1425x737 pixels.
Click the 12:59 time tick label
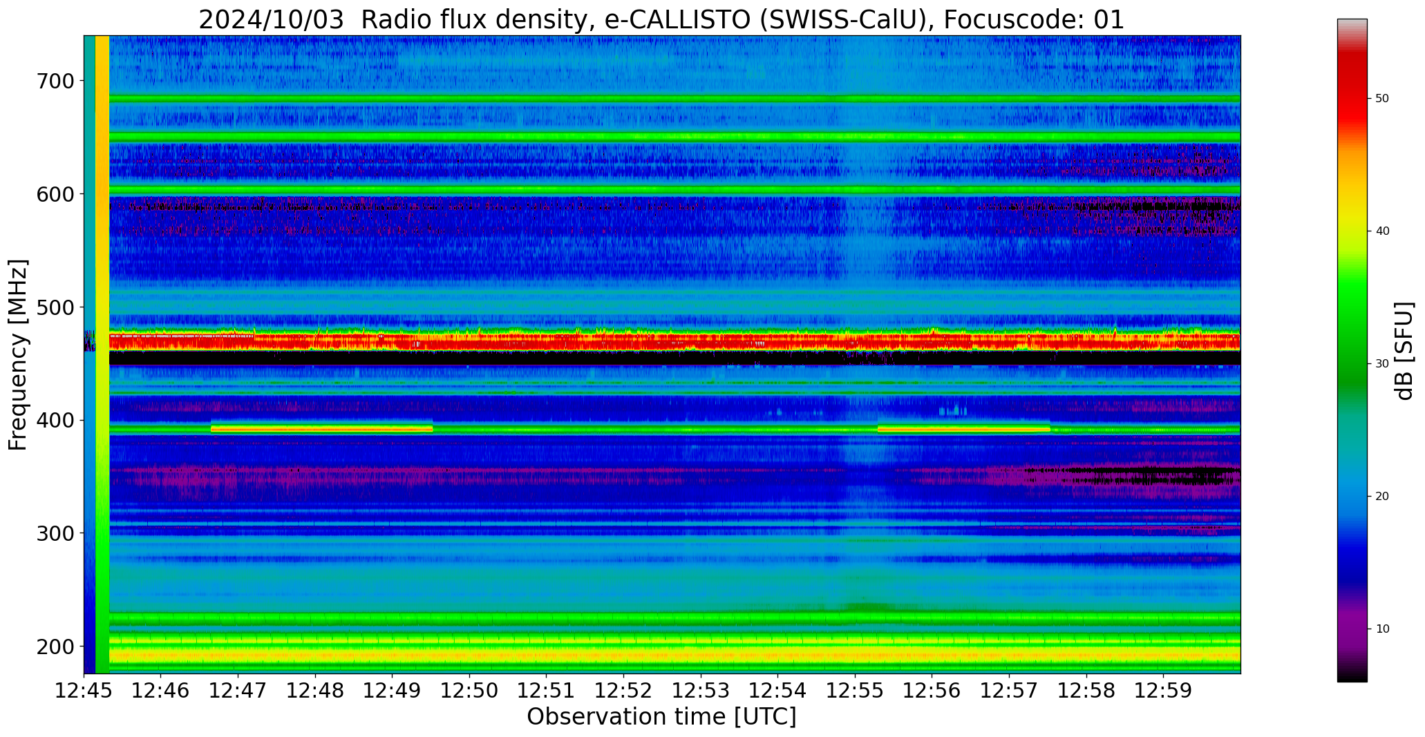click(x=1163, y=691)
